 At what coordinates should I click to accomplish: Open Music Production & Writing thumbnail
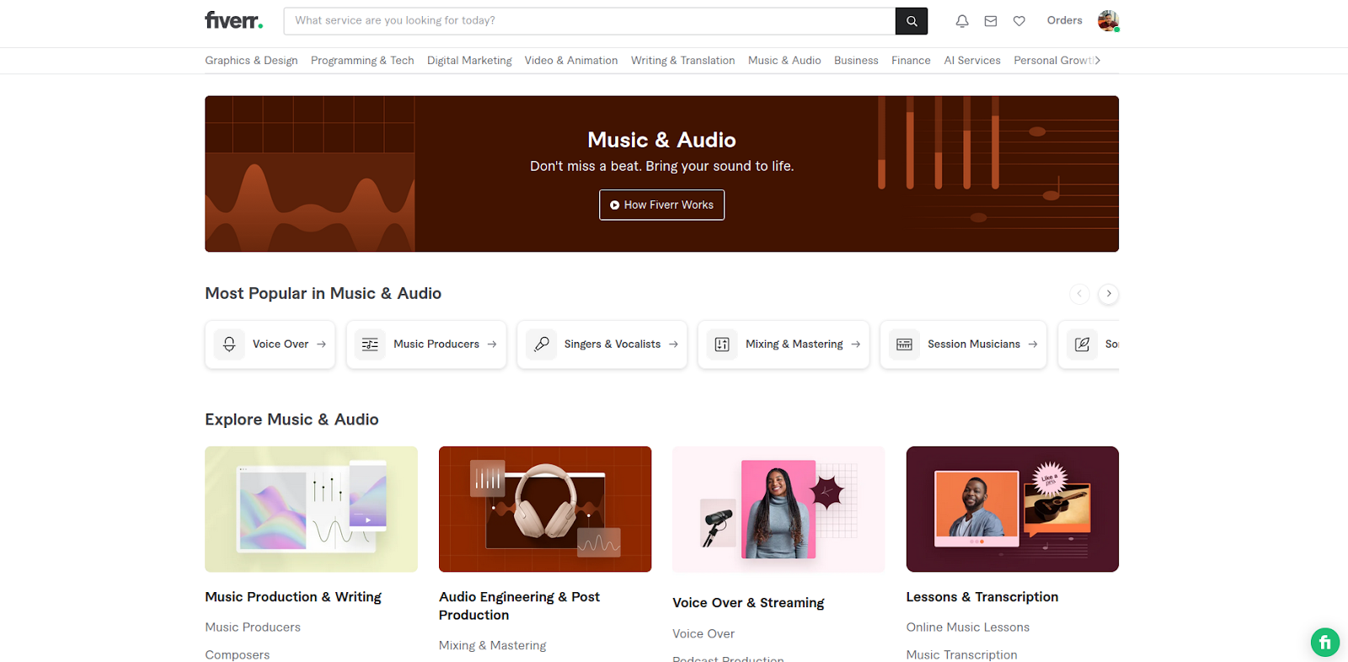[x=311, y=510]
